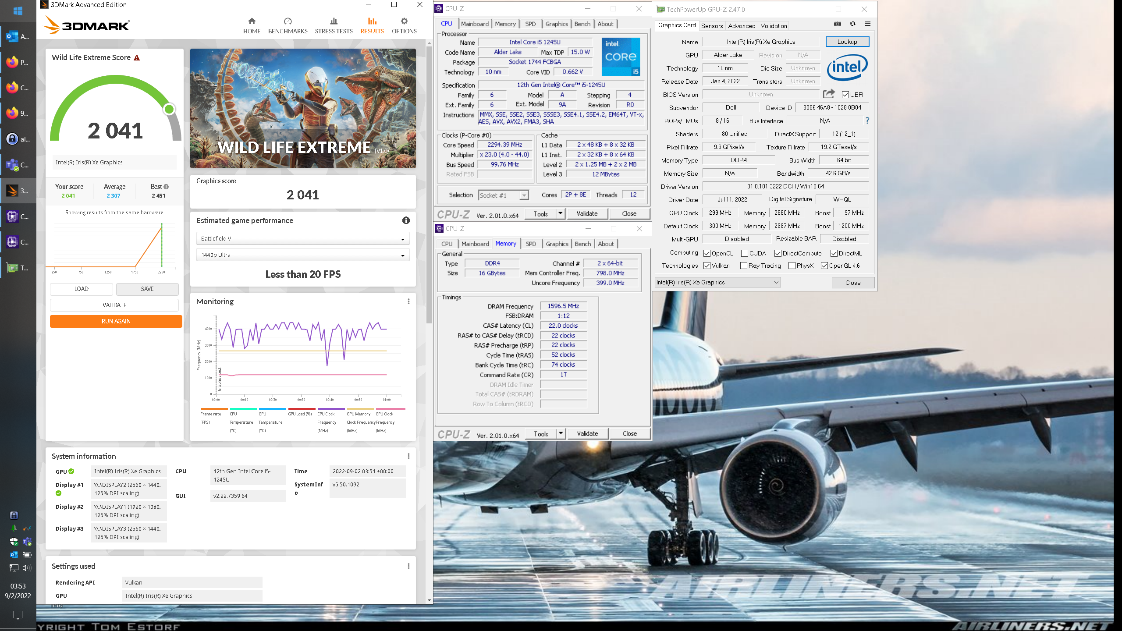Switch to the GPU-Z taskbar item
The image size is (1122, 631).
click(18, 268)
